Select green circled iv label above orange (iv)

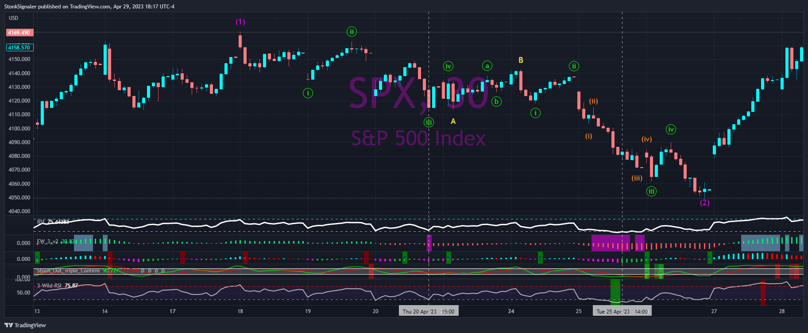tap(671, 130)
